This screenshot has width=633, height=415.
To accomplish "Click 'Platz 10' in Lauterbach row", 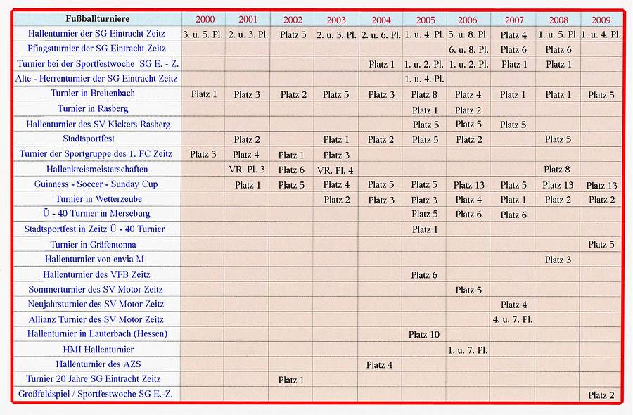I will [424, 335].
